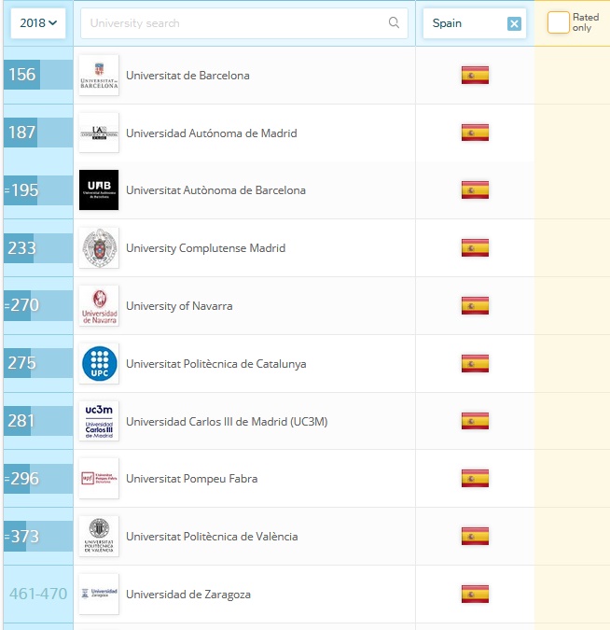Focus the University search field
The height and width of the screenshot is (630, 610).
244,23
